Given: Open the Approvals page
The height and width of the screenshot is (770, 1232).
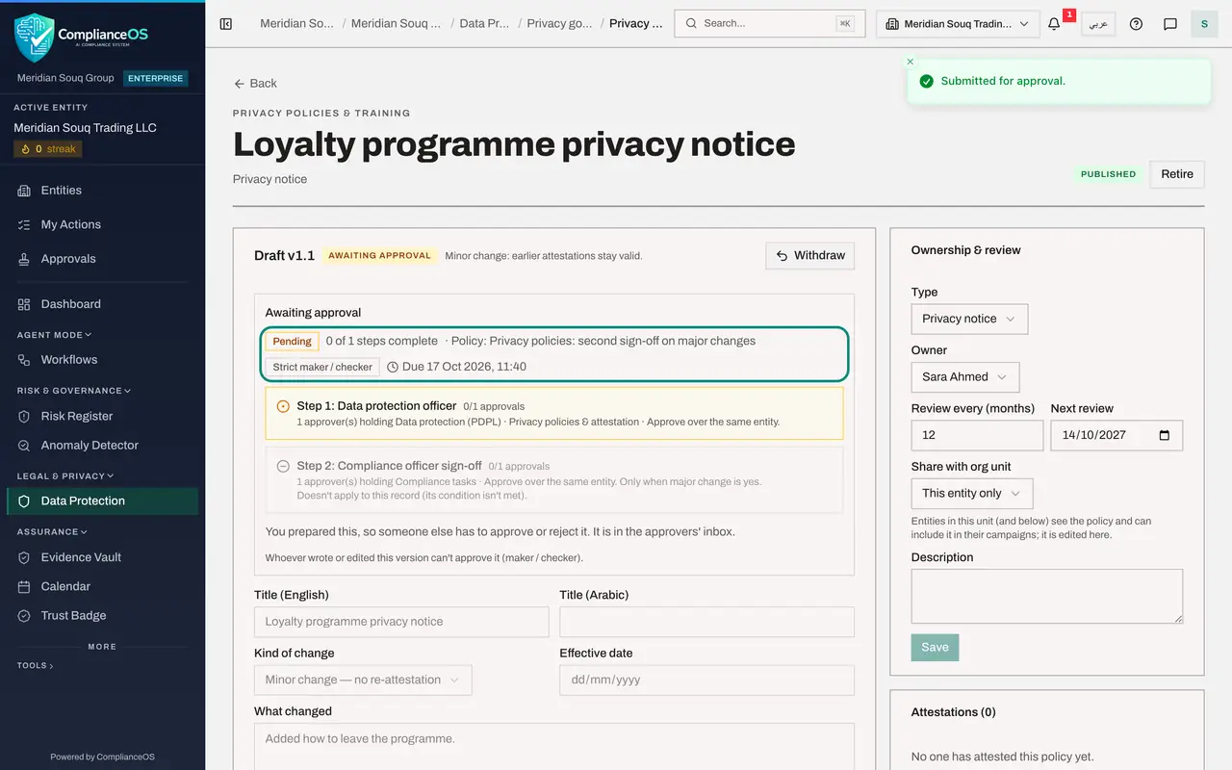Looking at the screenshot, I should (102, 259).
